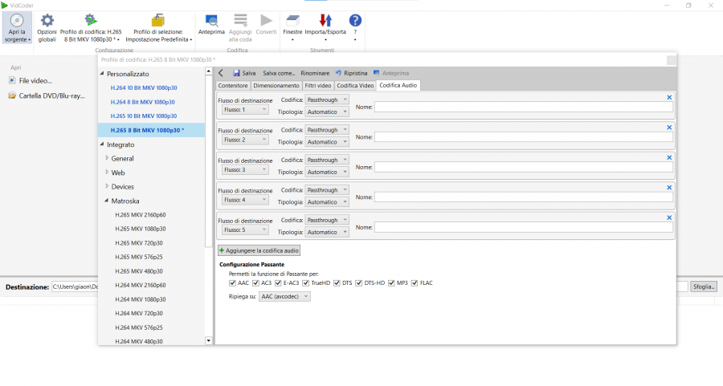Image resolution: width=723 pixels, height=386 pixels.
Task: Toggle the DTS passthrough checkbox
Action: pyautogui.click(x=337, y=282)
